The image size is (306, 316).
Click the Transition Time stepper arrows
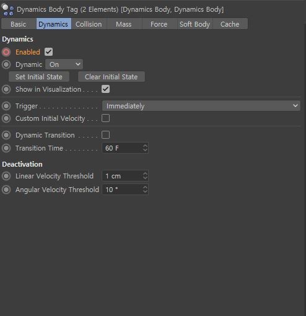(x=145, y=148)
